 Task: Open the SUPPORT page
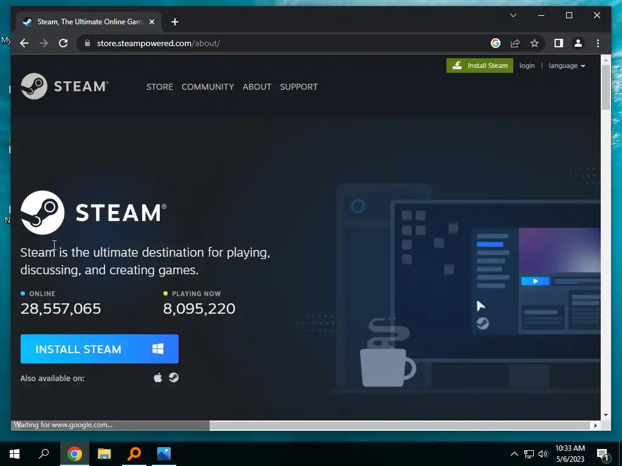(299, 87)
